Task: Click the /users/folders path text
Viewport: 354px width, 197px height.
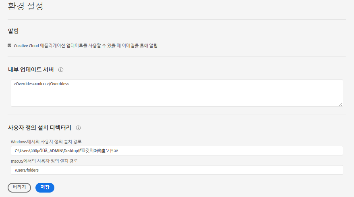Action: 27,170
